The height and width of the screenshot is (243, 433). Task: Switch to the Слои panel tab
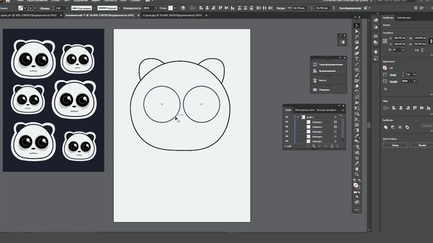coord(288,109)
